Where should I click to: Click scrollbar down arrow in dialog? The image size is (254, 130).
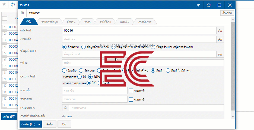coord(233,116)
